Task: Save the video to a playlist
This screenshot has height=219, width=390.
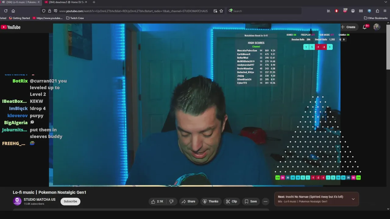Action: tap(251, 201)
